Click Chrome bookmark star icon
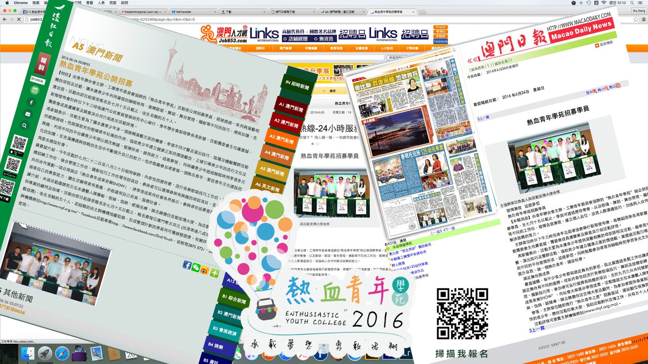Image resolution: width=648 pixels, height=364 pixels. pyautogui.click(x=635, y=19)
